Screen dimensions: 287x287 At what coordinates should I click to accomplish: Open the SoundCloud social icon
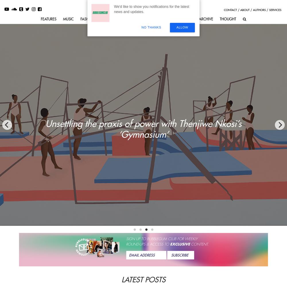14,9
